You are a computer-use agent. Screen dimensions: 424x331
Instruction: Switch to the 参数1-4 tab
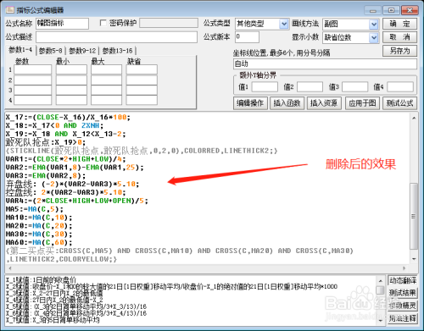click(20, 50)
